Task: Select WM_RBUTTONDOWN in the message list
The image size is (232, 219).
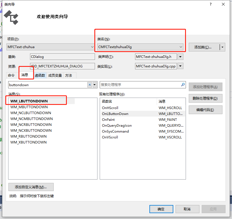Action: click(x=28, y=136)
